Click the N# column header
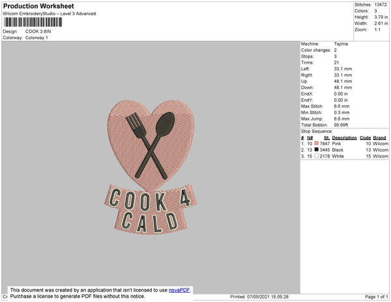 [310, 138]
